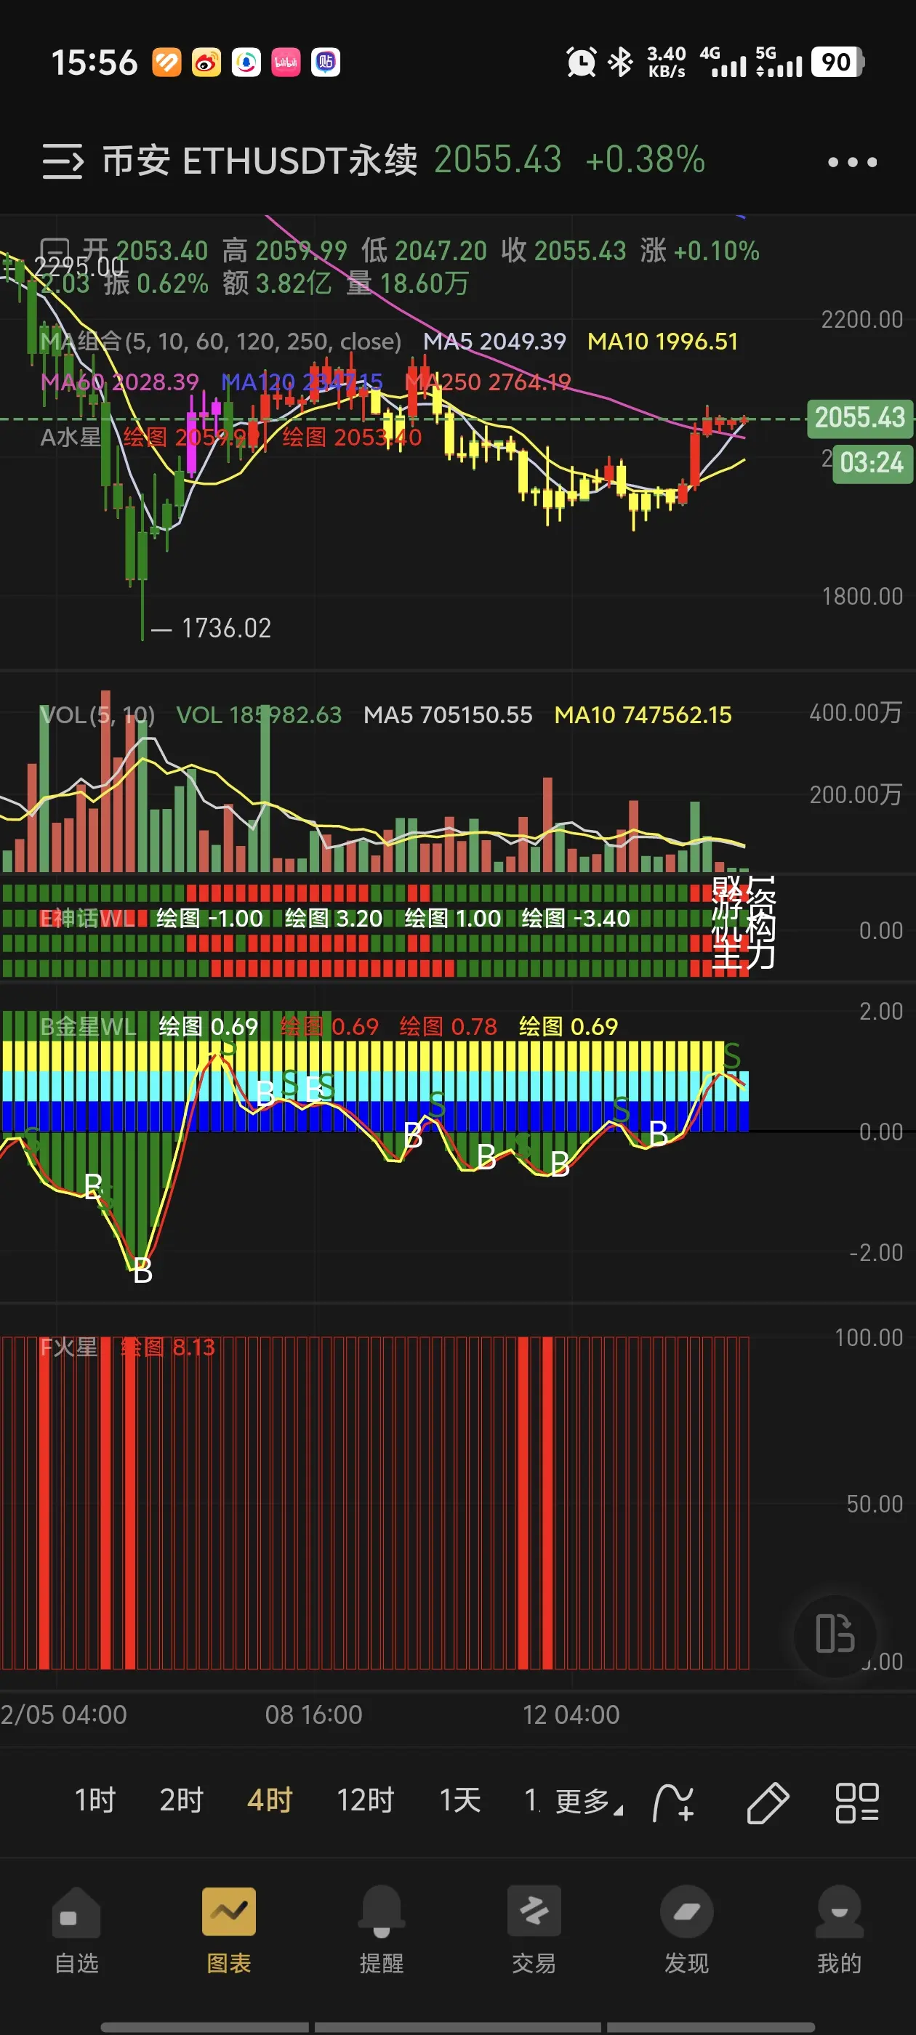This screenshot has height=2035, width=916.
Task: Tap the 08 16:00 time axis label
Action: pyautogui.click(x=314, y=1714)
